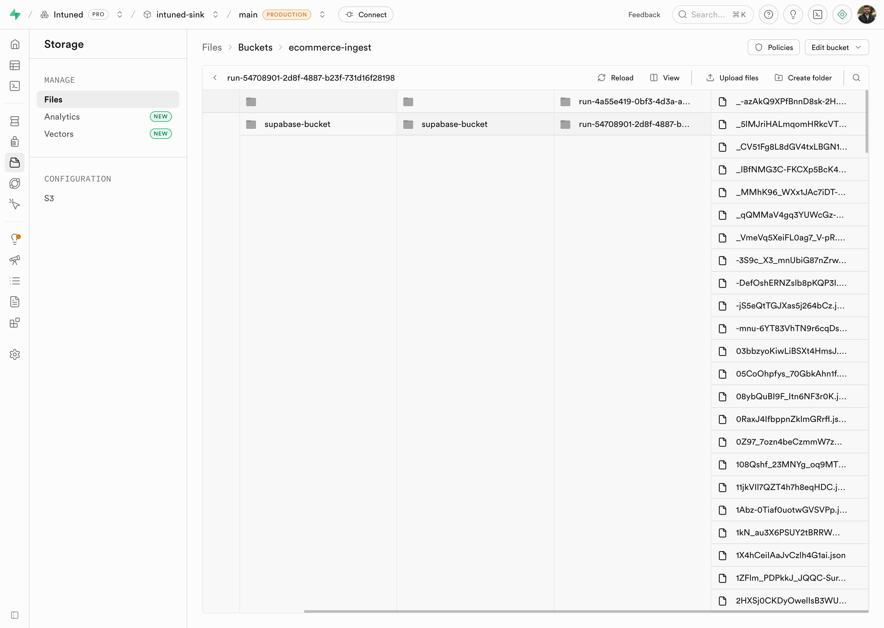
Task: Select Files in Storage menu
Action: [108, 99]
